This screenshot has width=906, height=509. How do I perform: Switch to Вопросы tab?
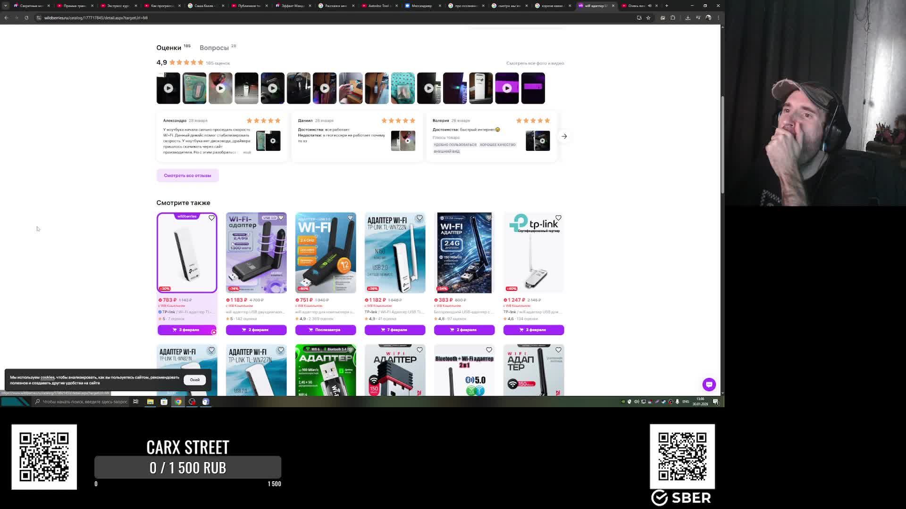pyautogui.click(x=214, y=48)
